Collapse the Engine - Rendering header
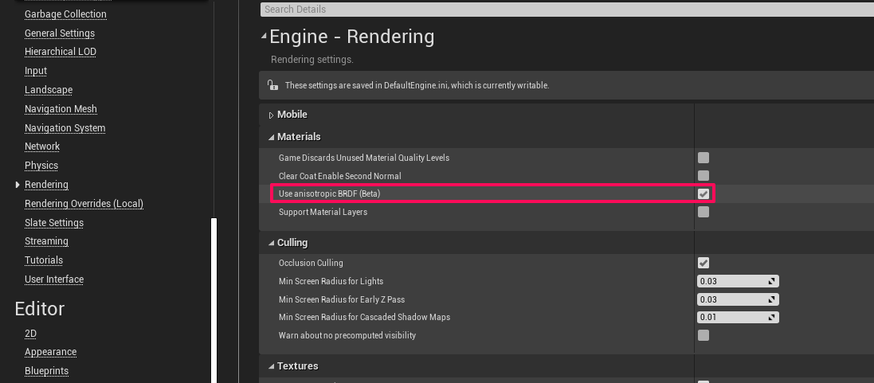 tap(264, 37)
